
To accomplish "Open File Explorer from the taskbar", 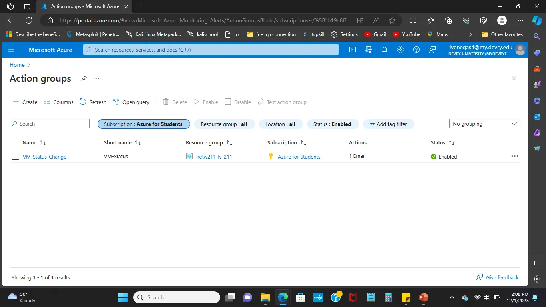I will pos(265,297).
